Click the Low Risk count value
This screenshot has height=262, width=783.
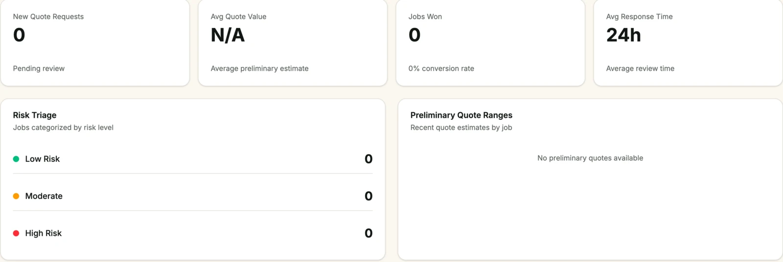[x=368, y=159]
